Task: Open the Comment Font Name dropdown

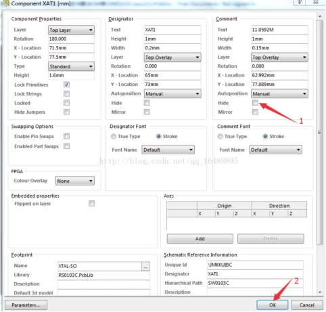Action: 275,150
